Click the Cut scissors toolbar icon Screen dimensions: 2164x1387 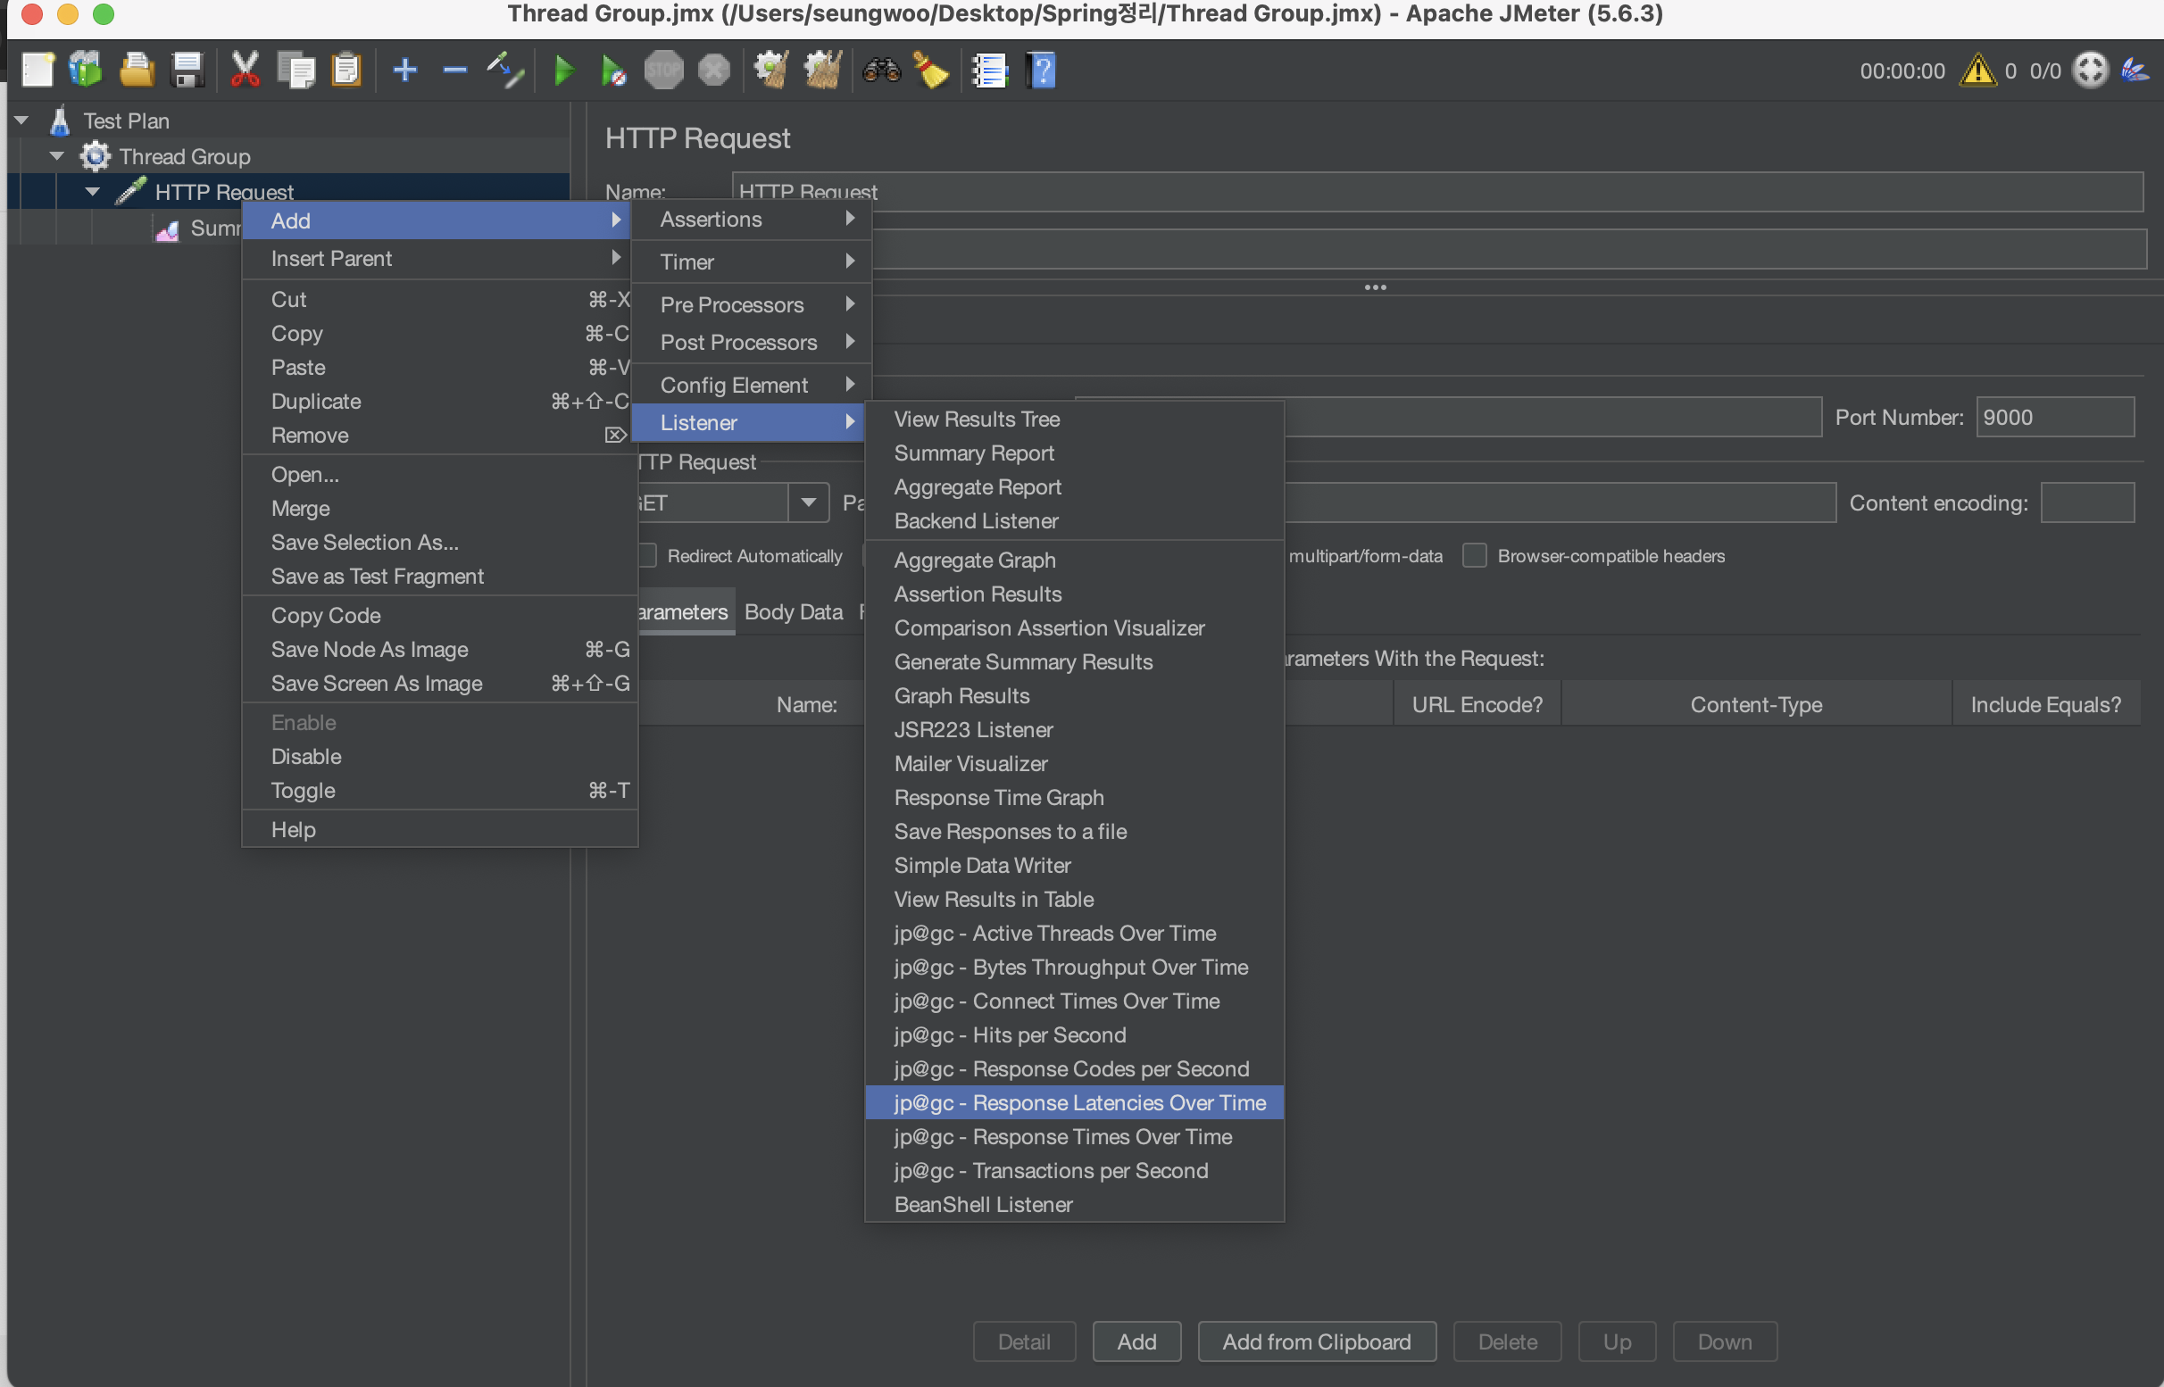pyautogui.click(x=244, y=71)
